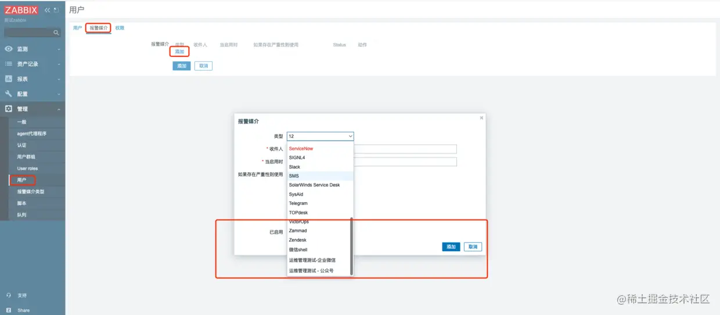Click 添加 button in the dialog
This screenshot has height=315, width=720.
[451, 247]
